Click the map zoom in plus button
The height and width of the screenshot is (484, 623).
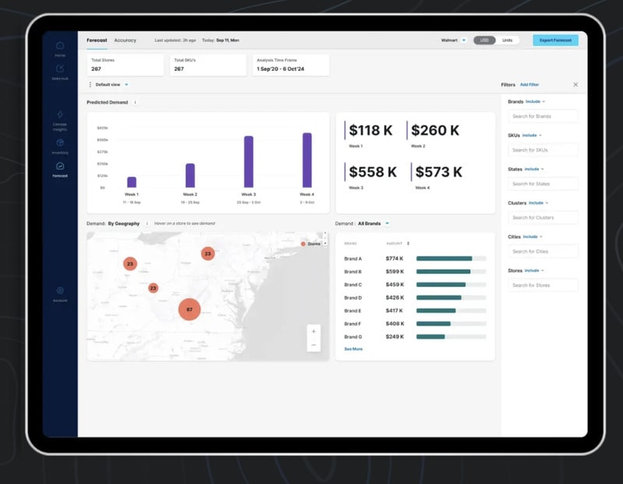click(x=314, y=331)
